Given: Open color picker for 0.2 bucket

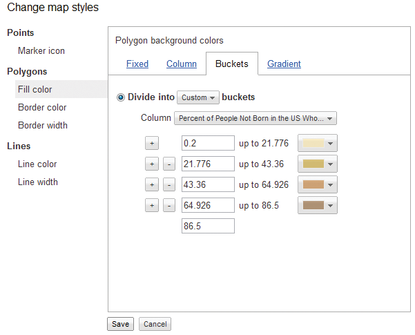Looking at the screenshot, I should pos(317,143).
